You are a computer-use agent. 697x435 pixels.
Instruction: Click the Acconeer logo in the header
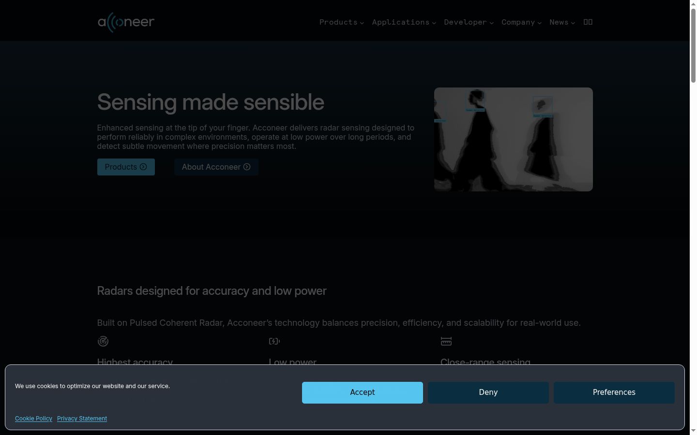coord(126,22)
